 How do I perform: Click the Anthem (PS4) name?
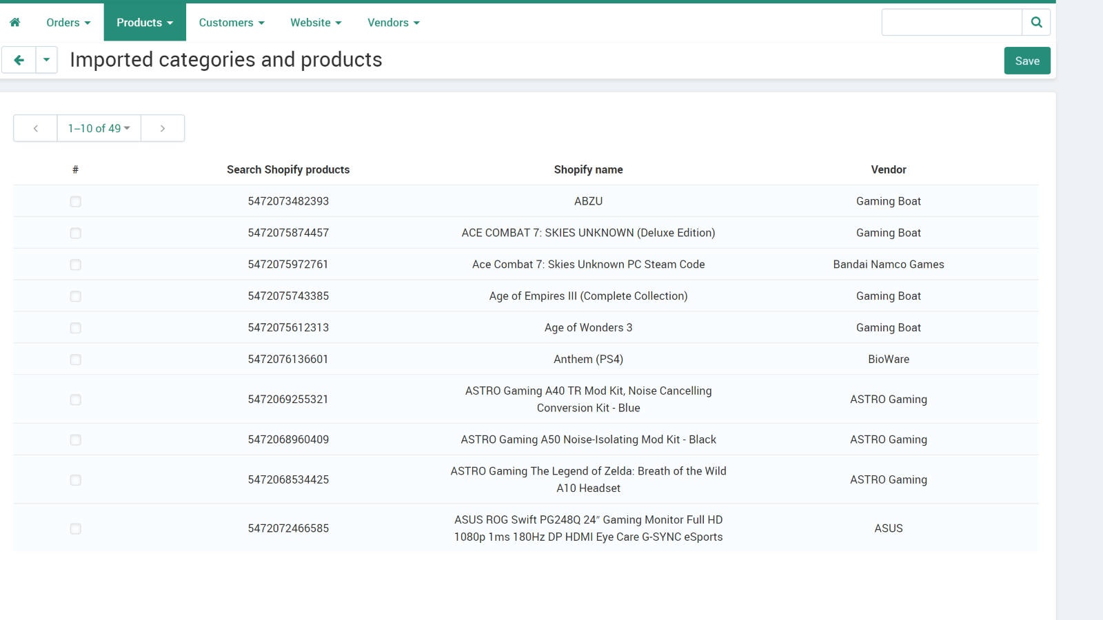(588, 360)
